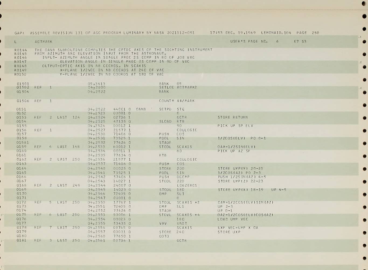Select the 'STORE UXP' comment
This screenshot has height=270, width=368.
tap(229, 232)
